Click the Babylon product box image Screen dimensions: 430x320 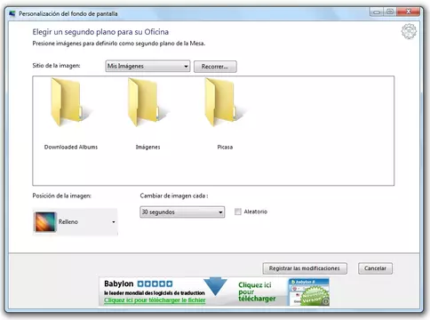309,292
